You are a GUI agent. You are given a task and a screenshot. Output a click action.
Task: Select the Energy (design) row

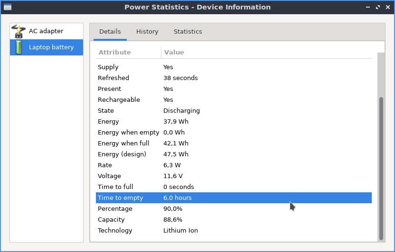coord(234,154)
